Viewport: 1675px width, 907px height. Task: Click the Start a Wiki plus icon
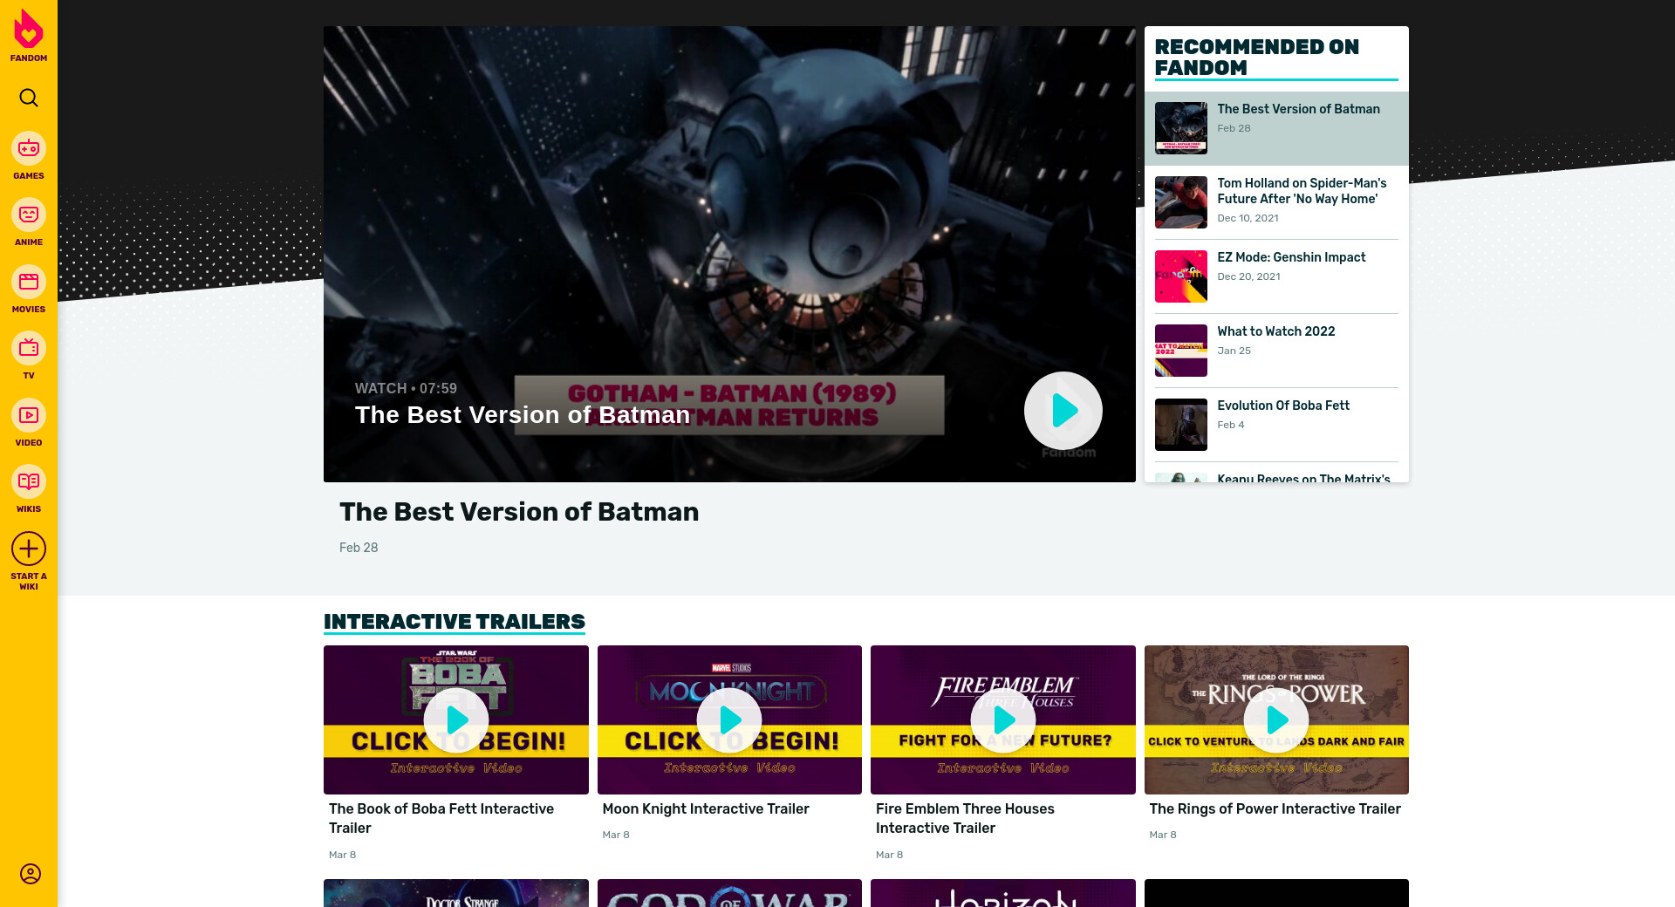pos(29,549)
